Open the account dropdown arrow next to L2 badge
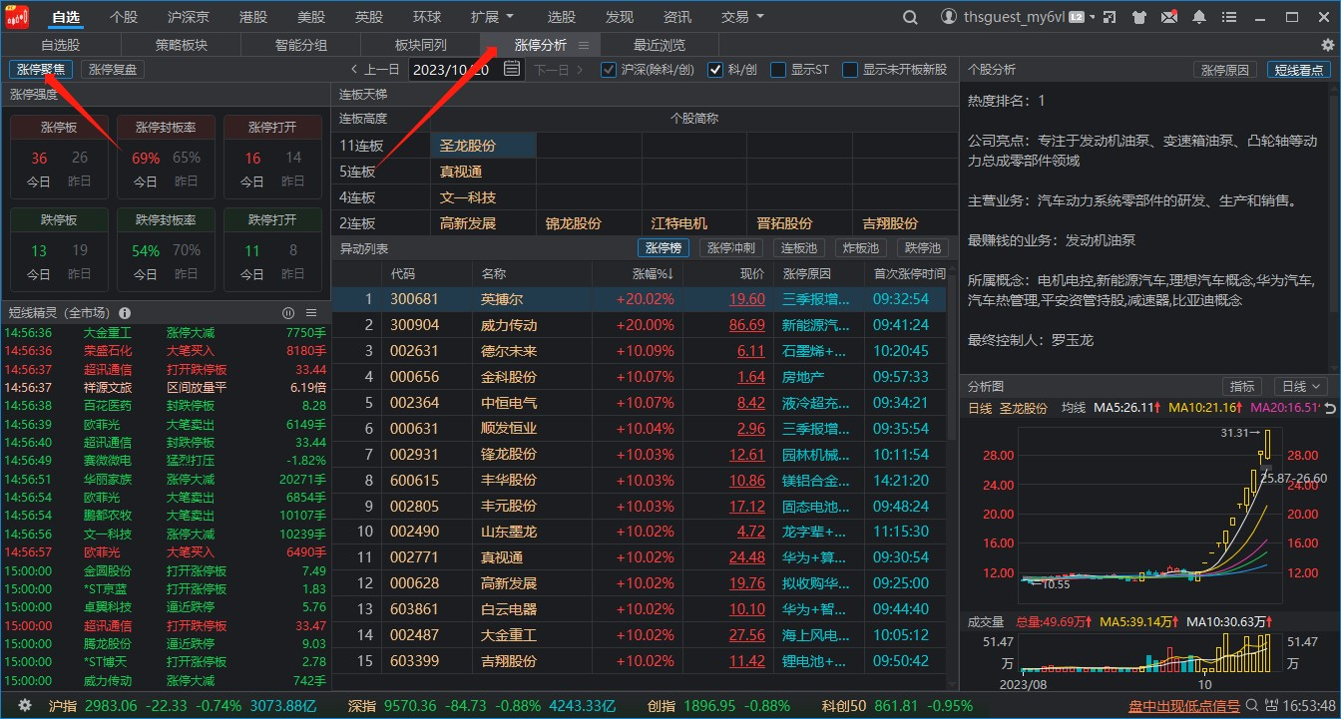The height and width of the screenshot is (719, 1341). tap(1093, 18)
